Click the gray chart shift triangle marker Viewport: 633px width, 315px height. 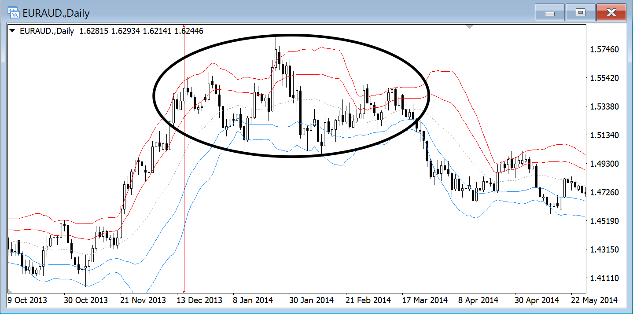coord(470,27)
